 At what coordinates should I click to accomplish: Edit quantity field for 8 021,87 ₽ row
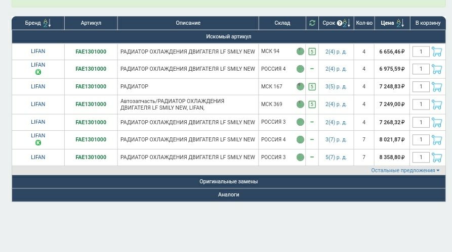[421, 140]
